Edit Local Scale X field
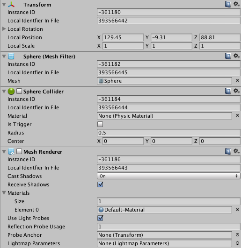 click(123, 46)
